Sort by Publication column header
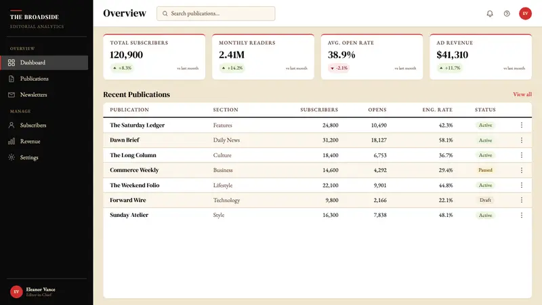Viewport: 542px width, 305px height. pos(129,110)
